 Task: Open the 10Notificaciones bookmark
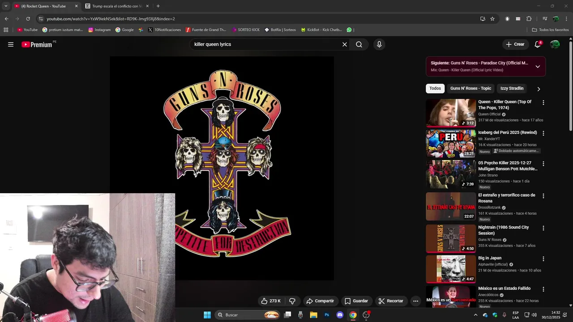(164, 30)
